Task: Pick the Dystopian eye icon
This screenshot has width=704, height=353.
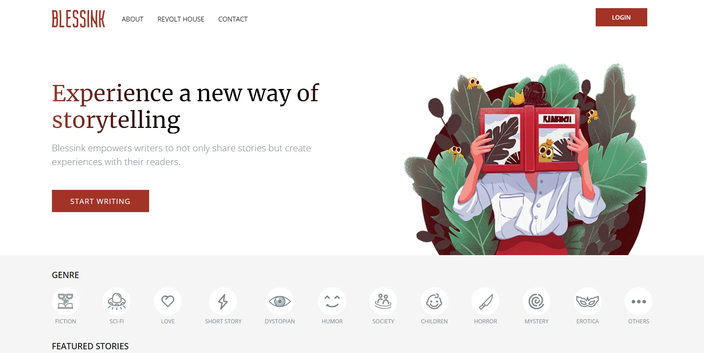Action: tap(280, 301)
